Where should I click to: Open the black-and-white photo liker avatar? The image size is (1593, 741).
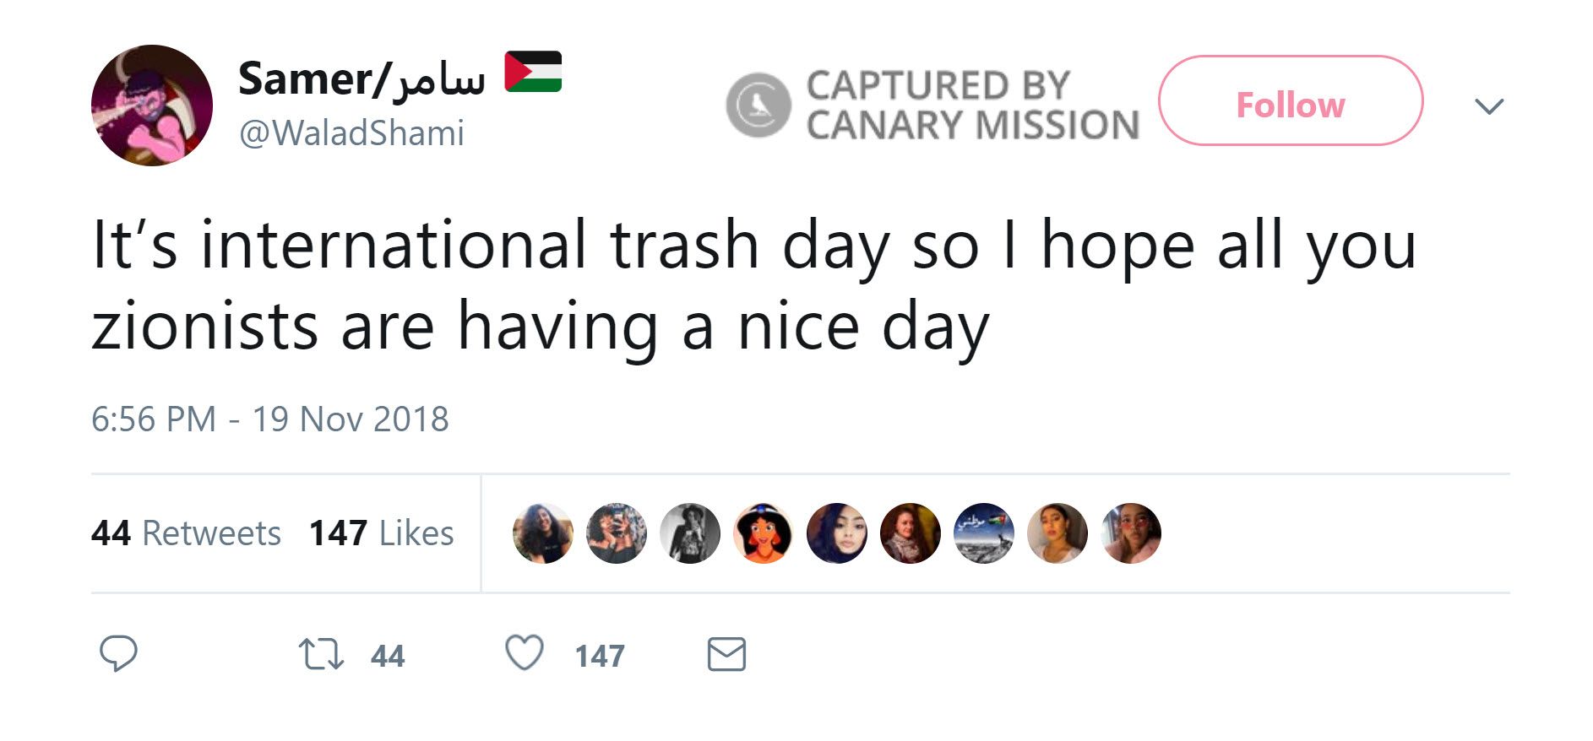[690, 533]
